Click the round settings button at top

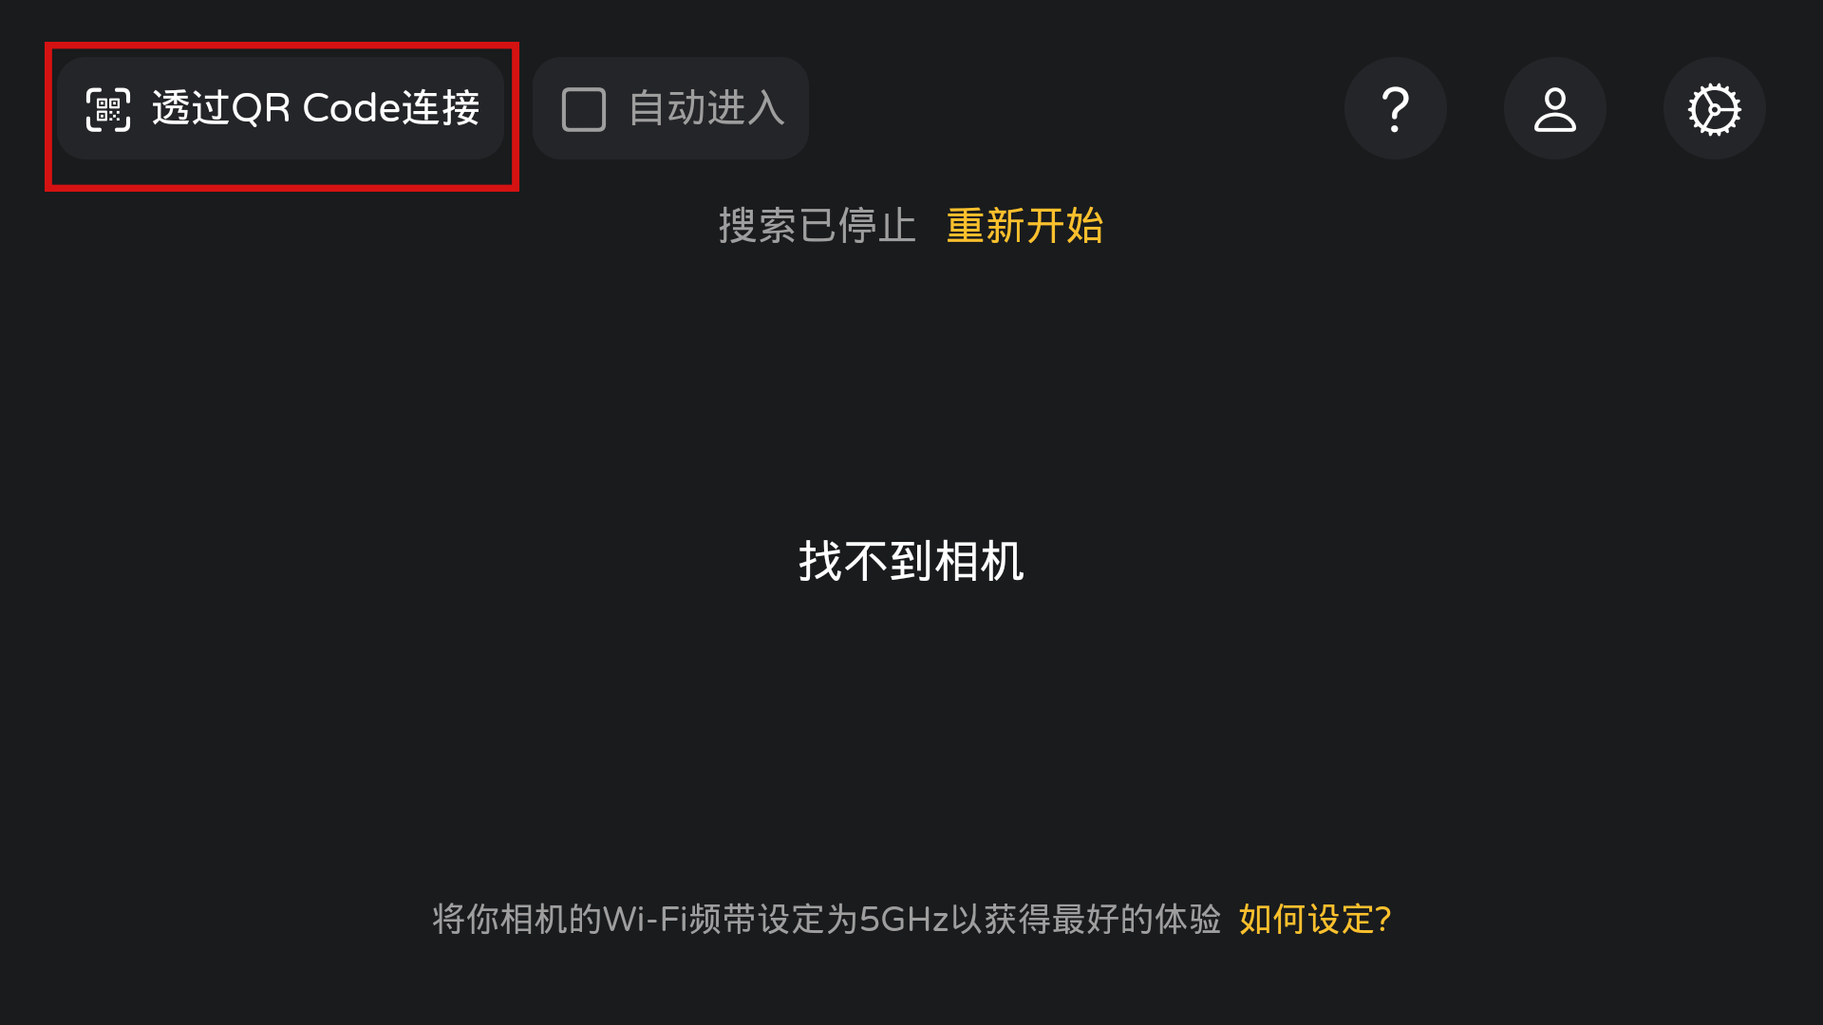pos(1714,108)
